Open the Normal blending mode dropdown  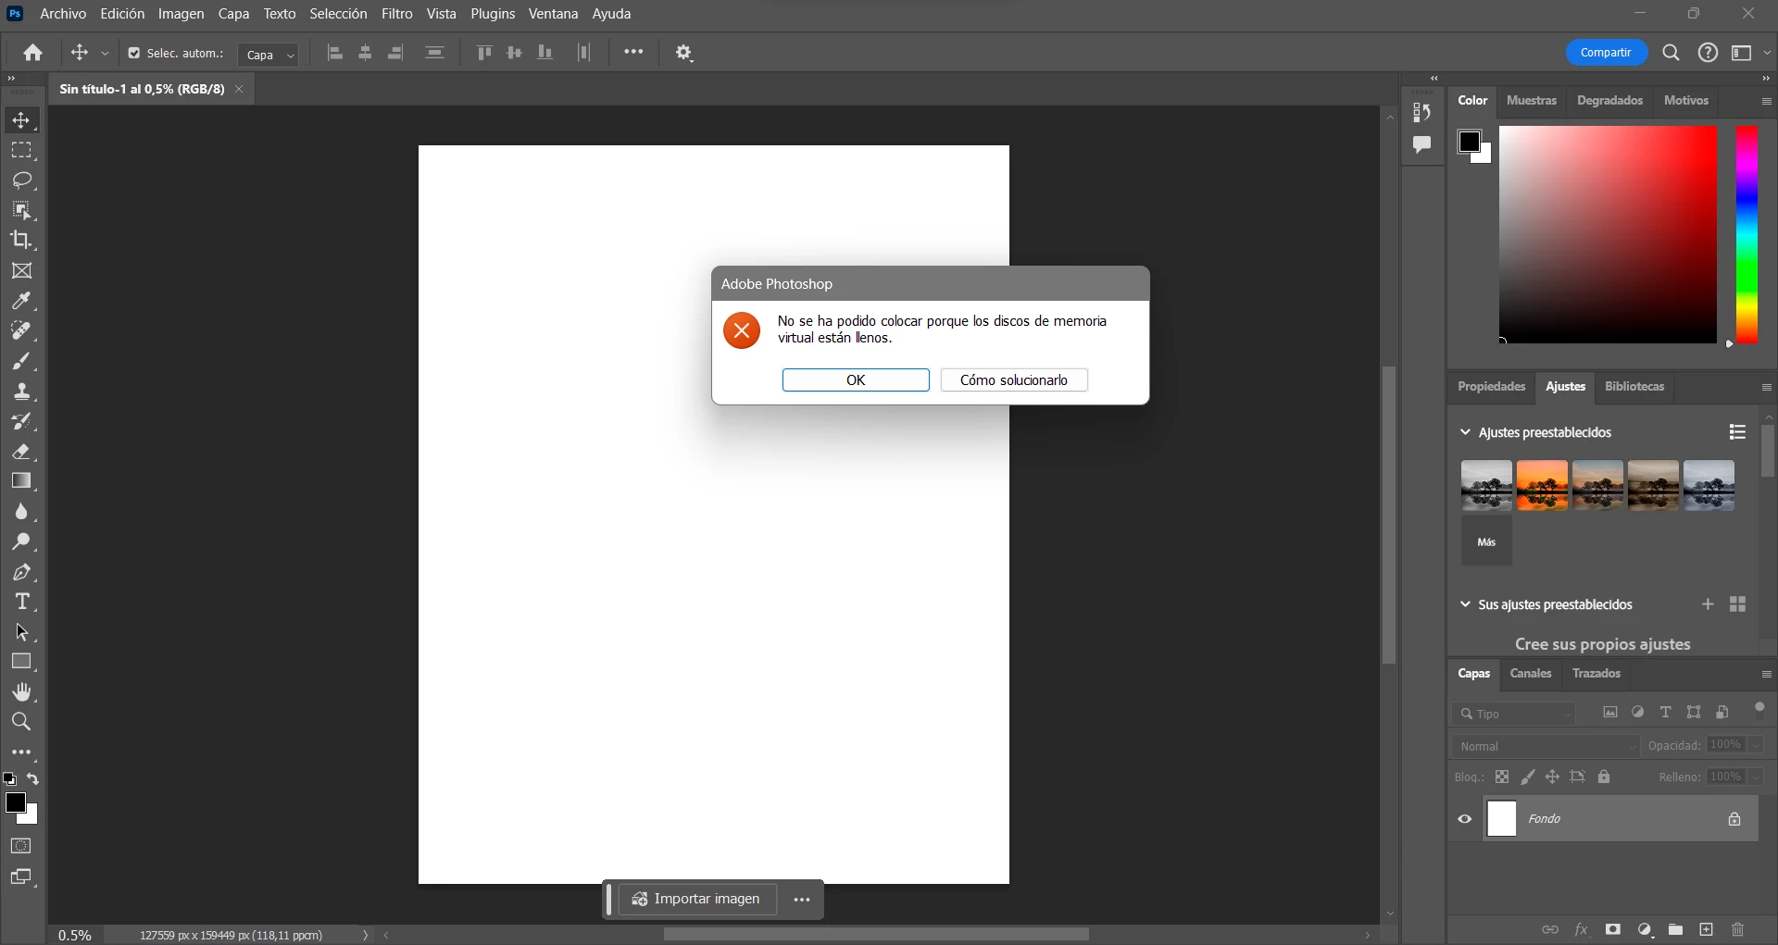point(1546,746)
